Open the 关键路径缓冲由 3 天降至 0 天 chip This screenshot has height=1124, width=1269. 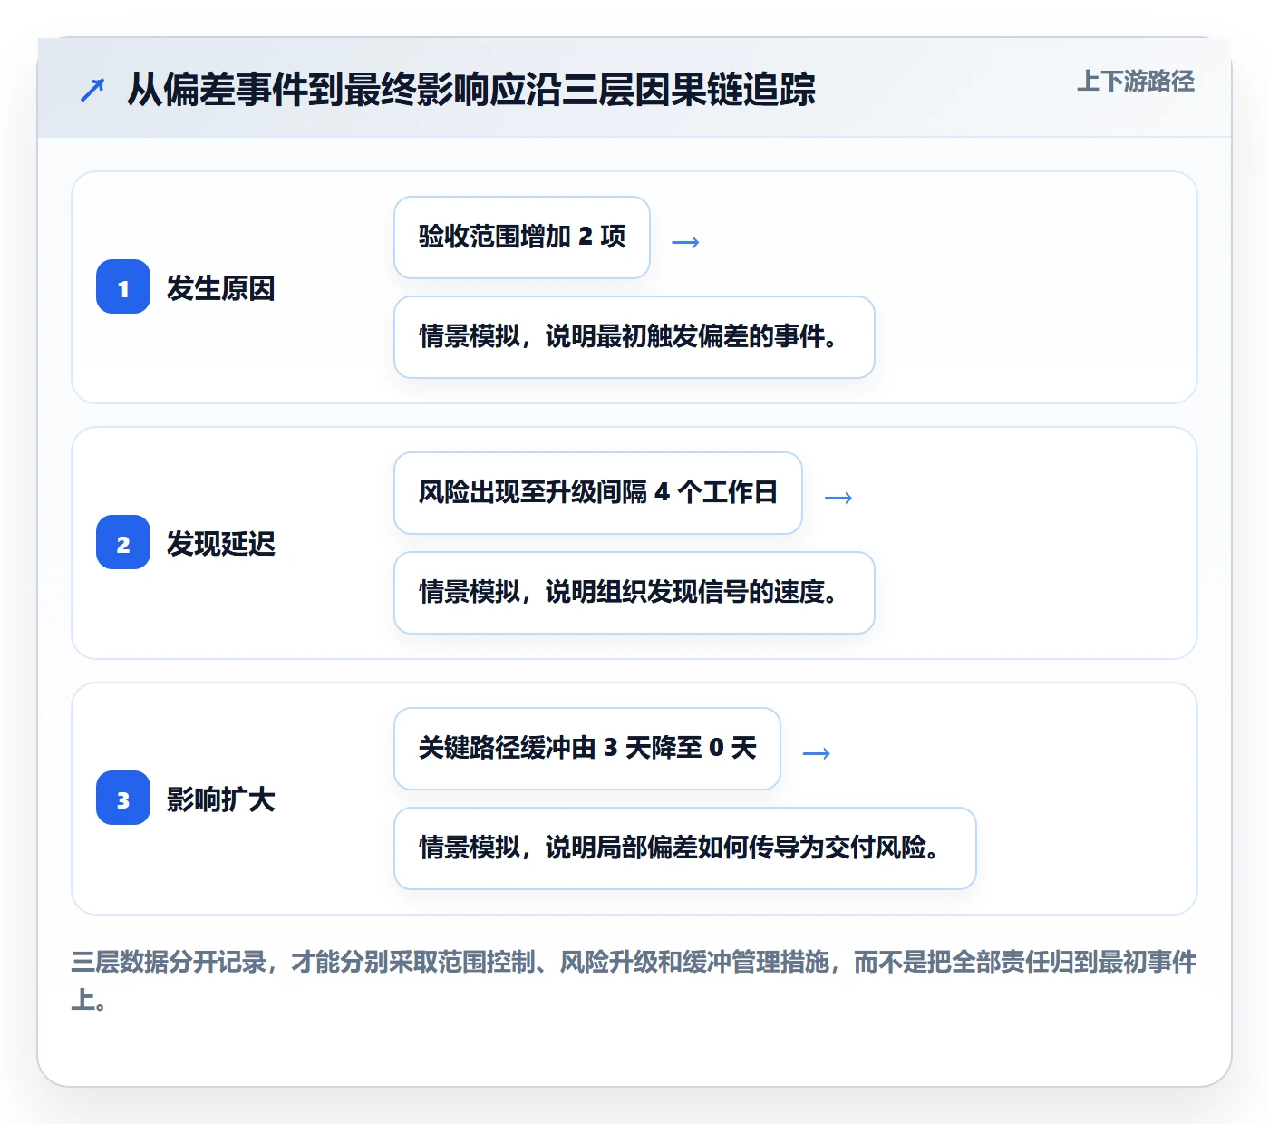coord(587,749)
